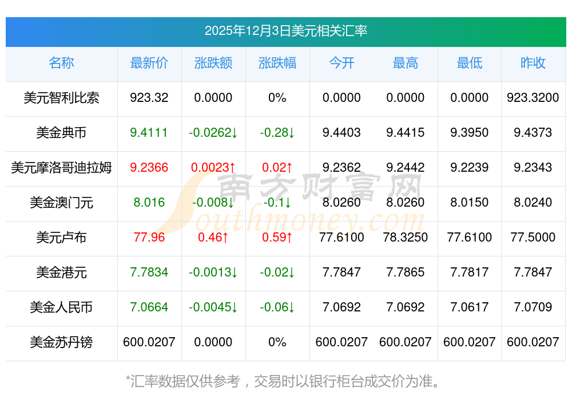
Task: Open the 美金典币 currency name
Action: (x=61, y=133)
